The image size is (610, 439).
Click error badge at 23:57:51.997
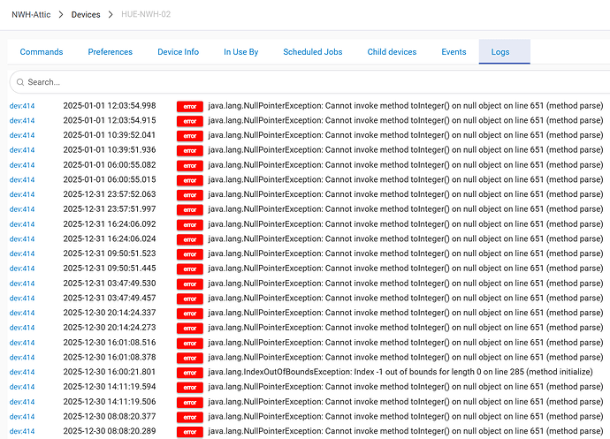pyautogui.click(x=190, y=210)
